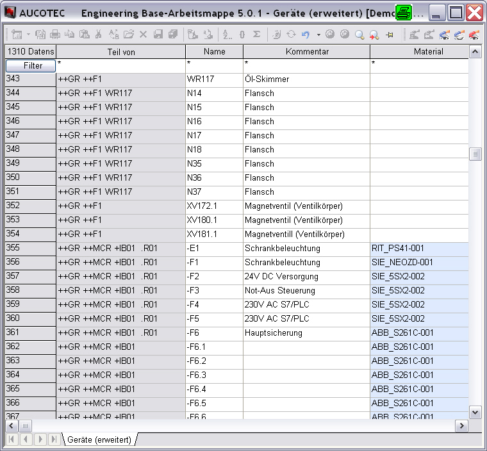Click the vertical scrollbar thumb
Screen dimensions: 487x451
[475, 154]
